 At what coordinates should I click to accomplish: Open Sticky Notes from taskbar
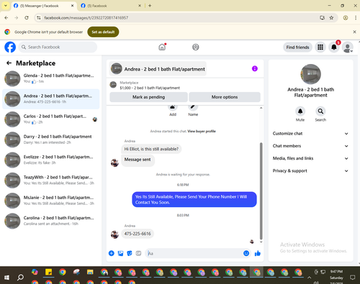pyautogui.click(x=49, y=272)
